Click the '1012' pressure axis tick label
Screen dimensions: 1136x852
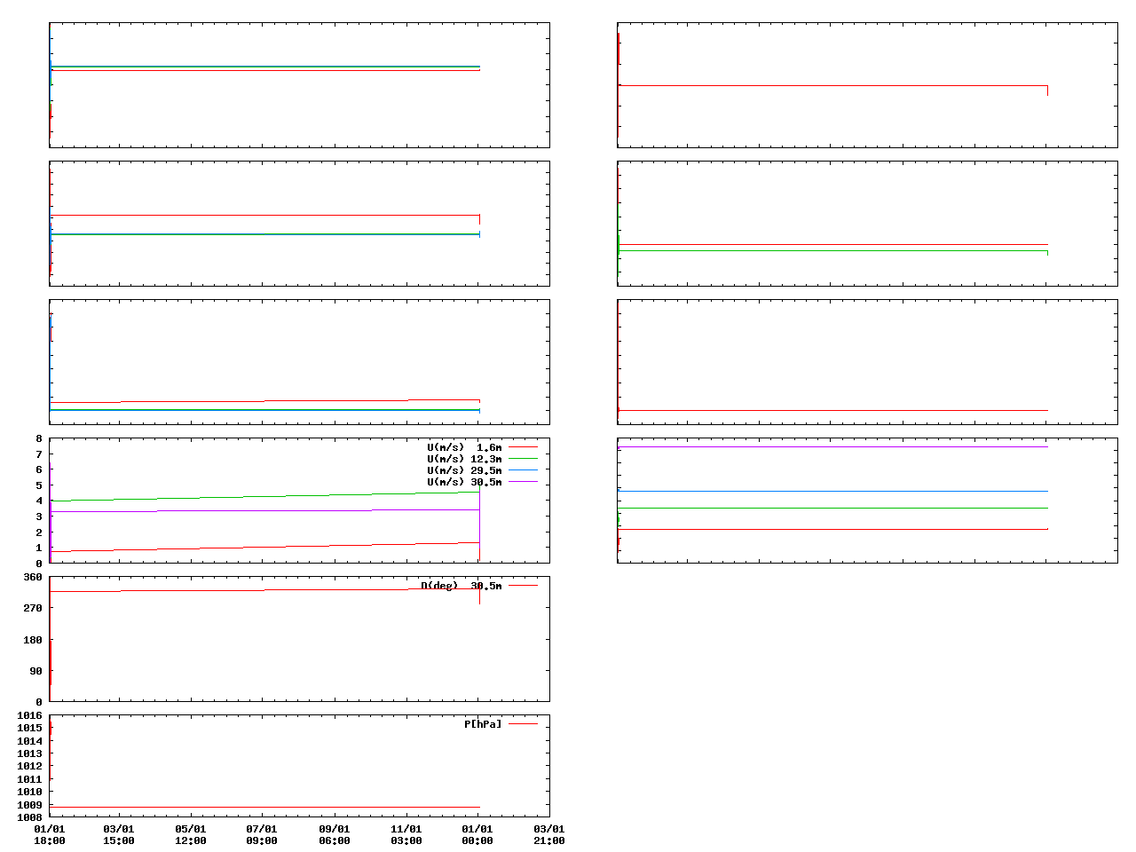(x=30, y=766)
